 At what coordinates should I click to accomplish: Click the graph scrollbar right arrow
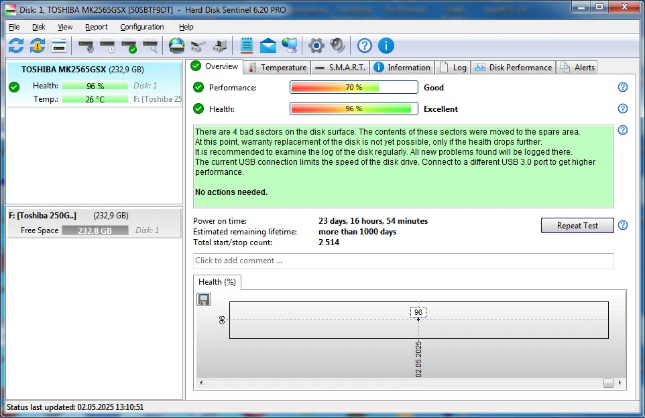[x=620, y=382]
